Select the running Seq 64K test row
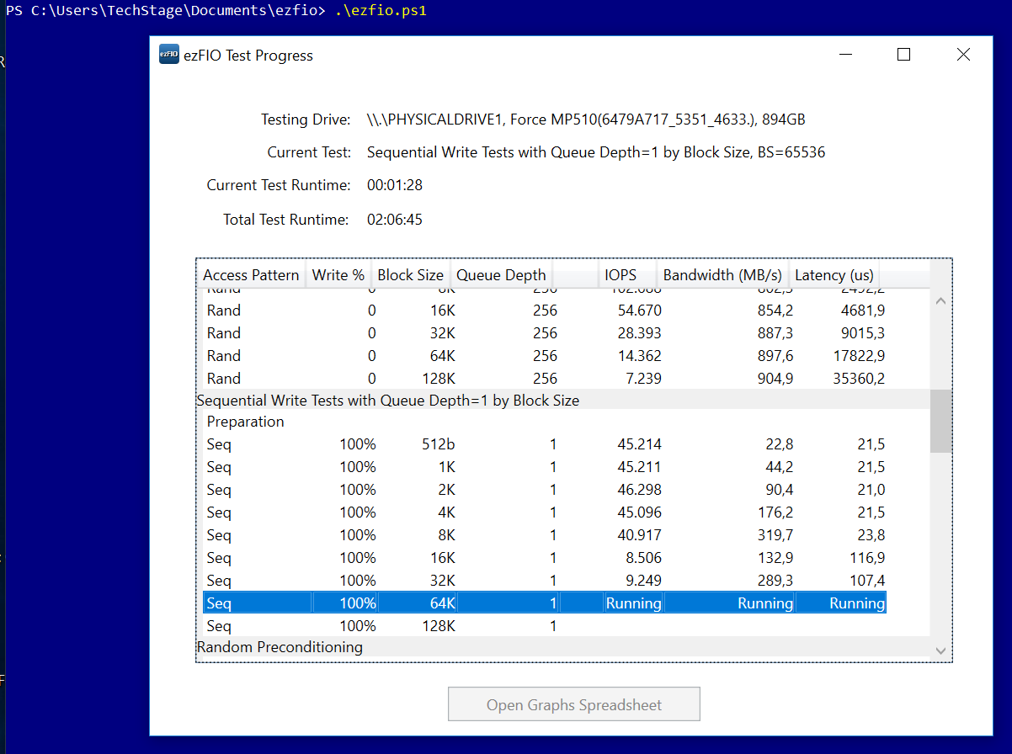This screenshot has height=754, width=1012. 543,603
